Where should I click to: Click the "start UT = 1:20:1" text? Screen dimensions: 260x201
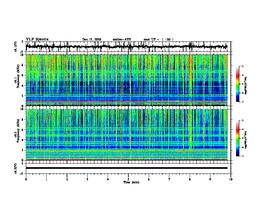pyautogui.click(x=159, y=39)
